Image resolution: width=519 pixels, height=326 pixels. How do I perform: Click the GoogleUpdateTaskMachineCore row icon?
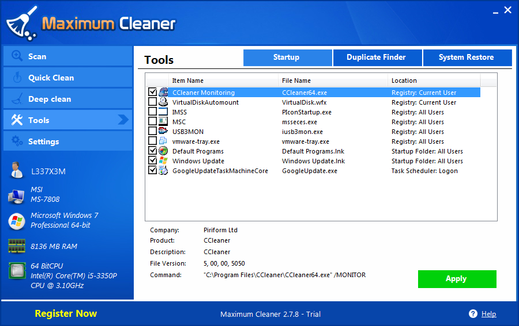[x=163, y=170]
